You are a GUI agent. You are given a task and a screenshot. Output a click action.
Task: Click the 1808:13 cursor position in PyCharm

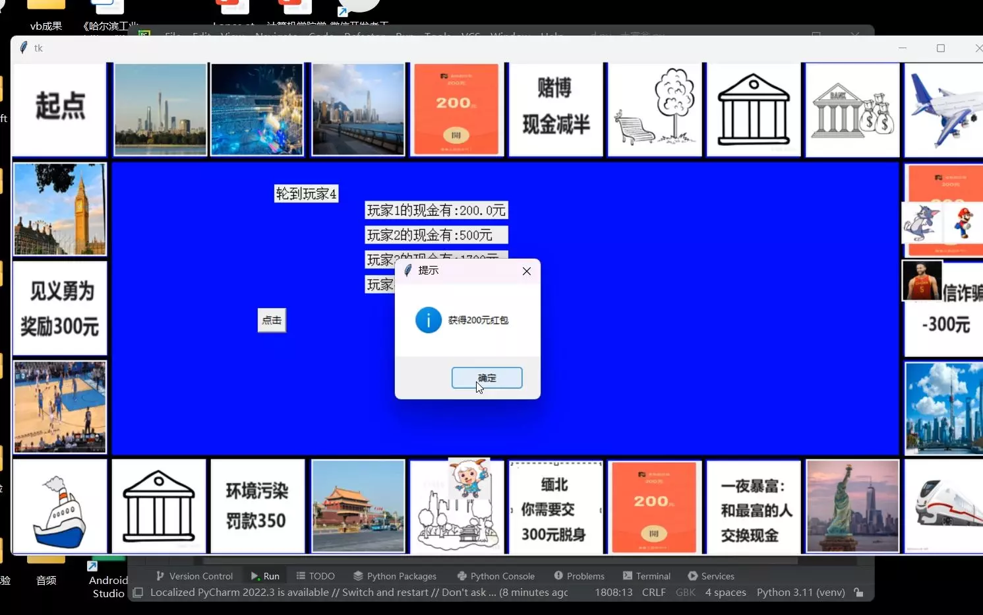(x=614, y=593)
